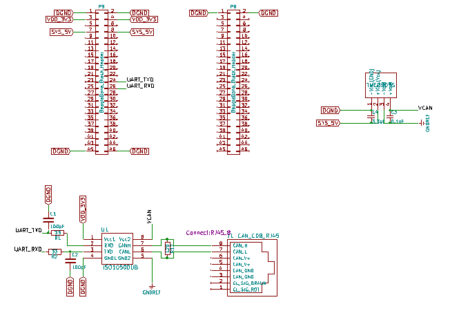
Task: Select the VDD_3V3 power flag above U1
Action: pos(82,209)
